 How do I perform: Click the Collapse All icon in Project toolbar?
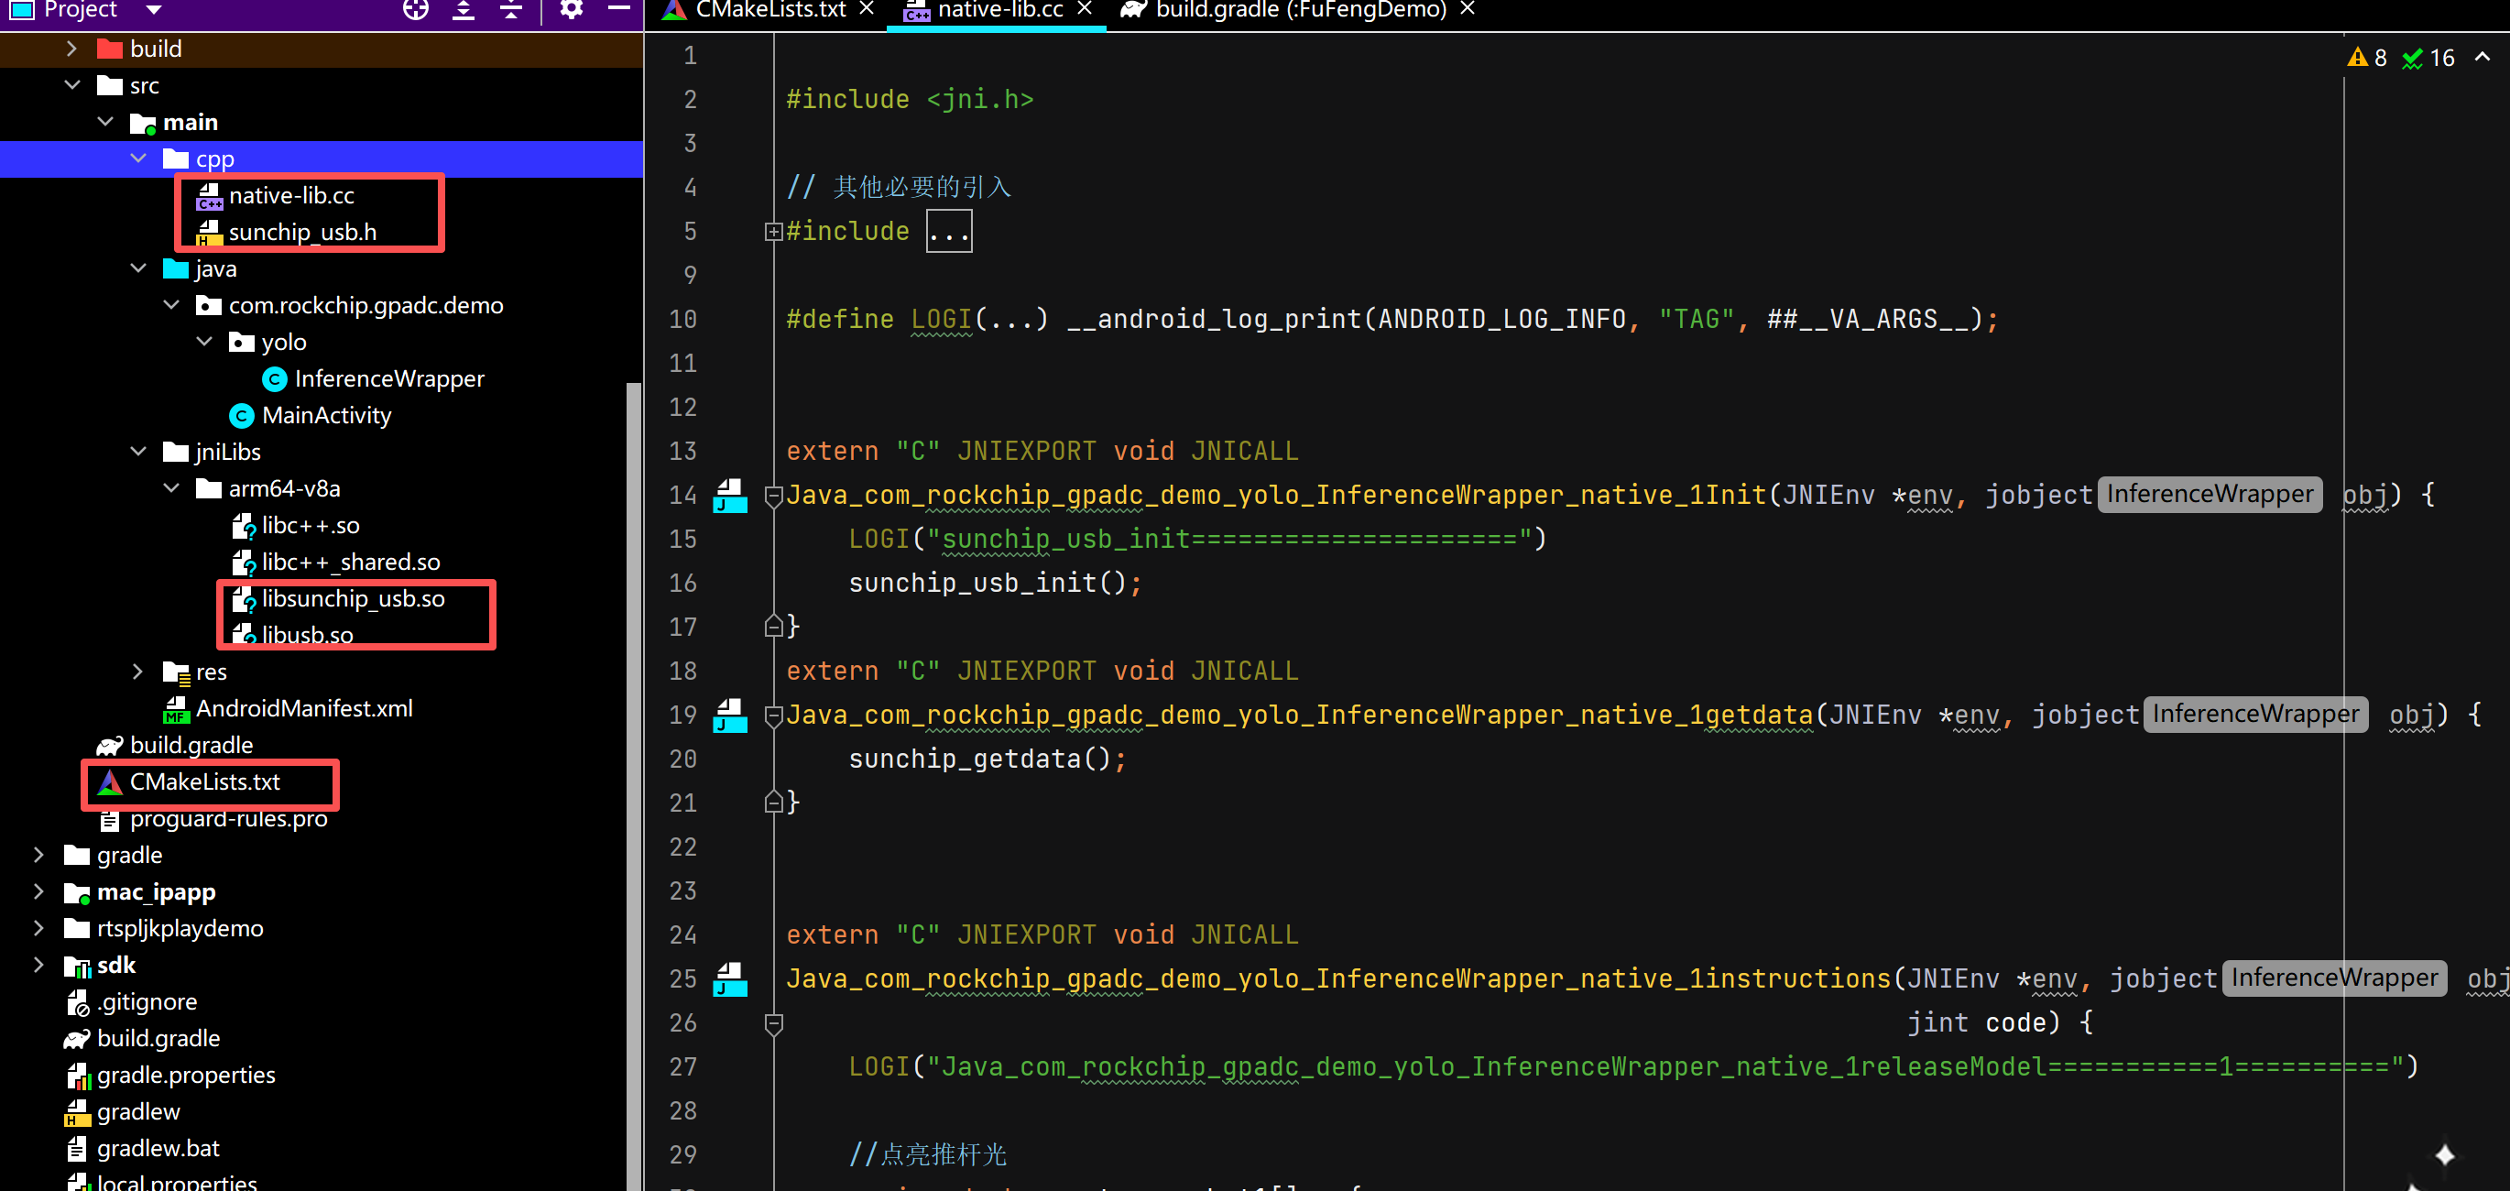pyautogui.click(x=510, y=10)
